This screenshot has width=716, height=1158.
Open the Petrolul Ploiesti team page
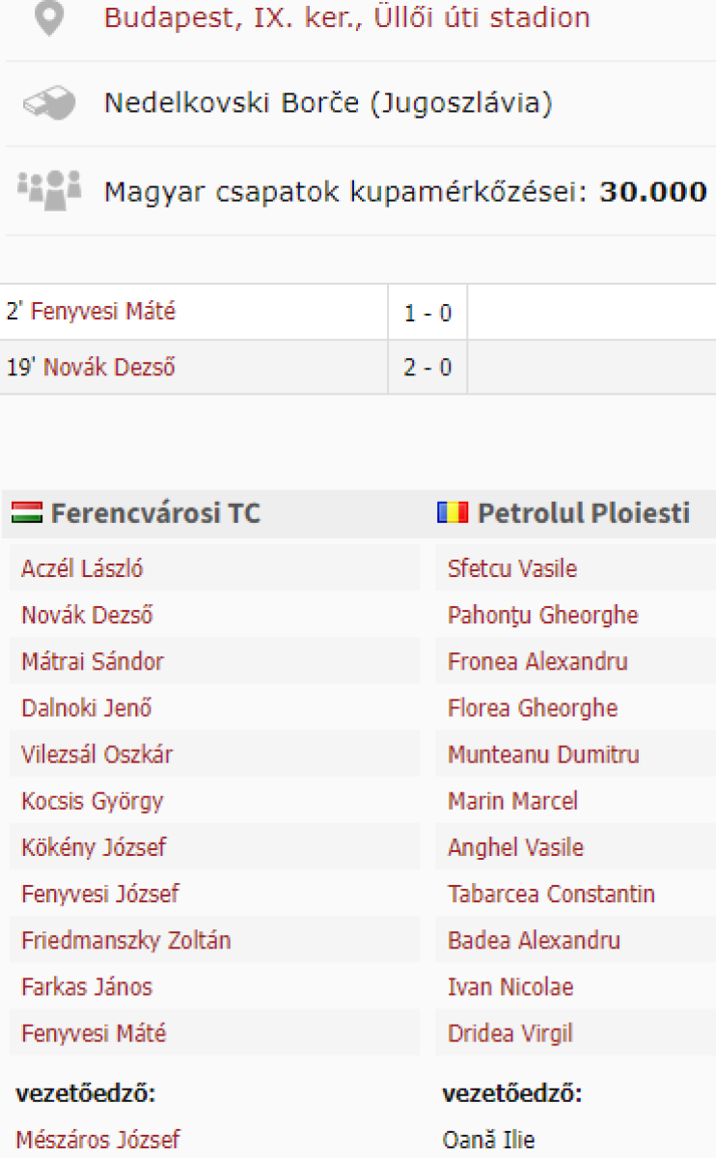click(584, 513)
